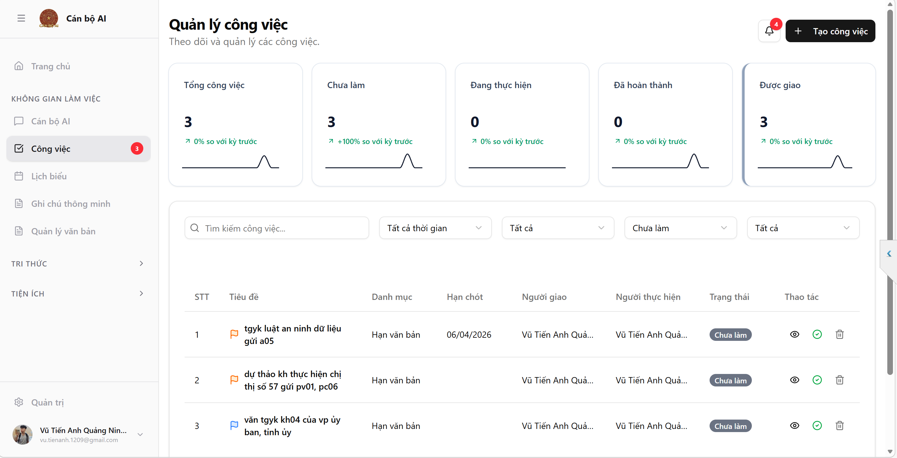Click the flag icon on task row 2
This screenshot has height=458, width=897.
point(234,380)
